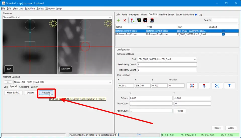Click the Apply button
This screenshot has height=138, width=241.
[x=231, y=128]
